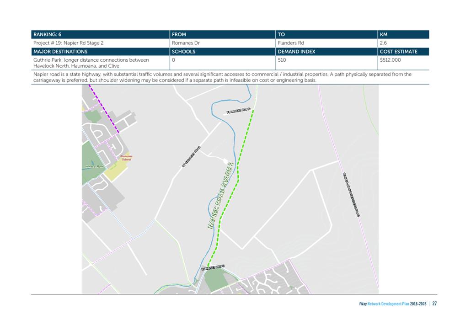The image size is (460, 325).
Task: Click the Windsor Park label on map
Action: pyautogui.click(x=94, y=166)
